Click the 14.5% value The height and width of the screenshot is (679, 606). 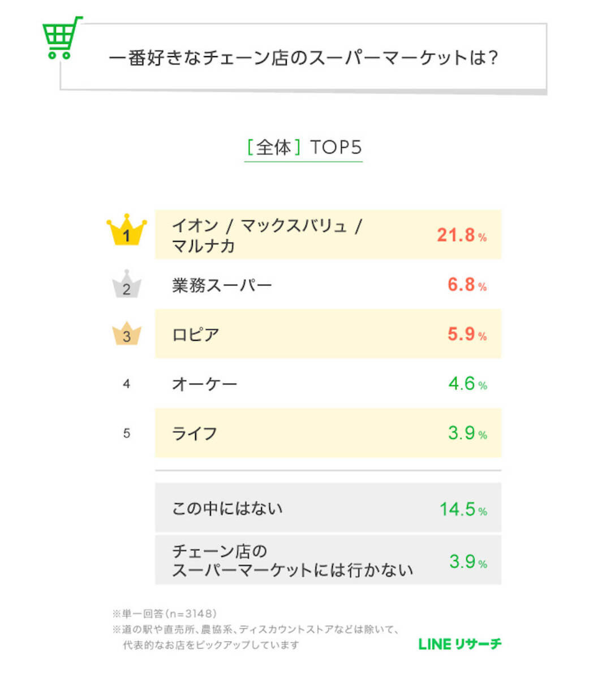coord(463,509)
